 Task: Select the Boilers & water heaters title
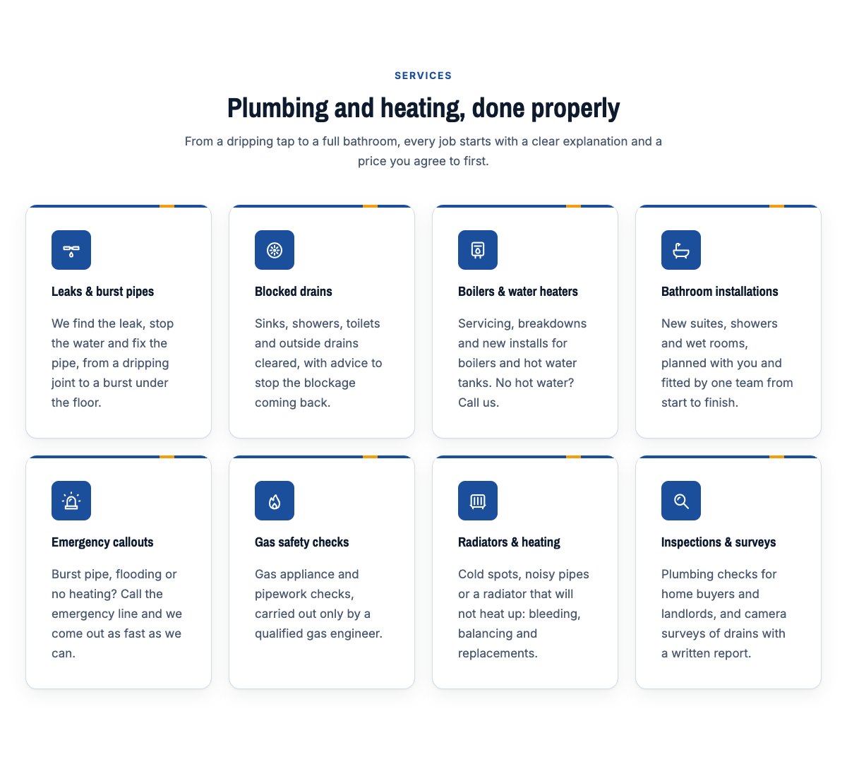point(518,292)
